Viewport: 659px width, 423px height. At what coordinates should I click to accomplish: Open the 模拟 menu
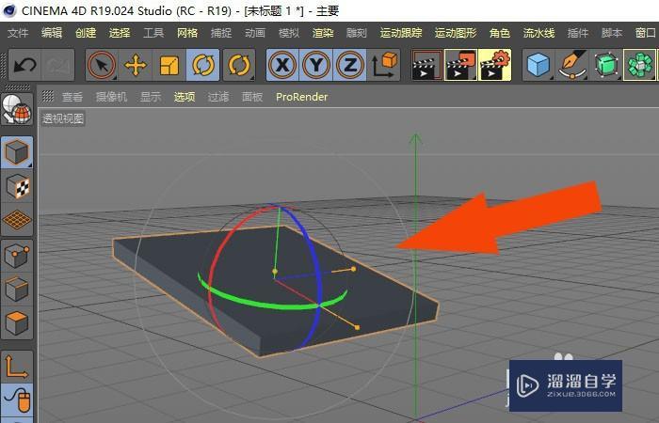289,33
